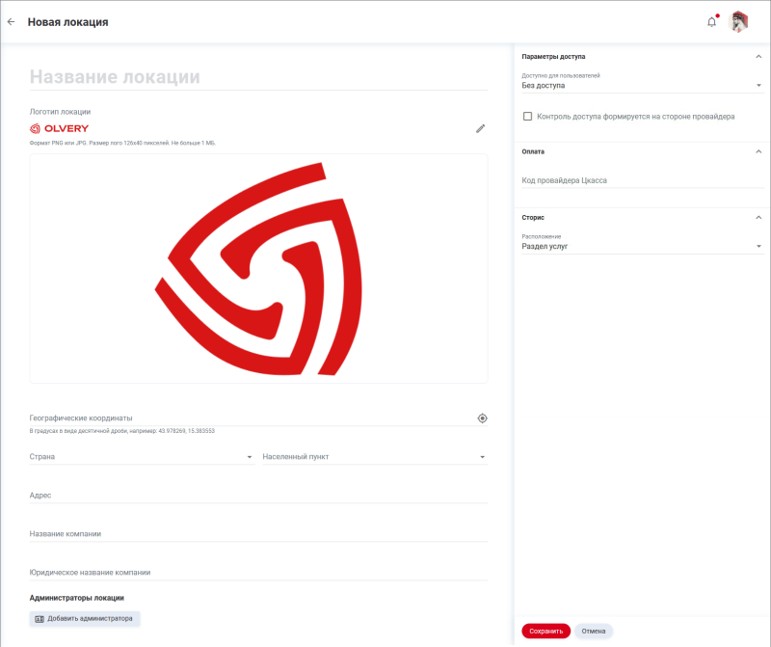Click the pencil icon to edit logo
The width and height of the screenshot is (771, 647).
click(480, 128)
